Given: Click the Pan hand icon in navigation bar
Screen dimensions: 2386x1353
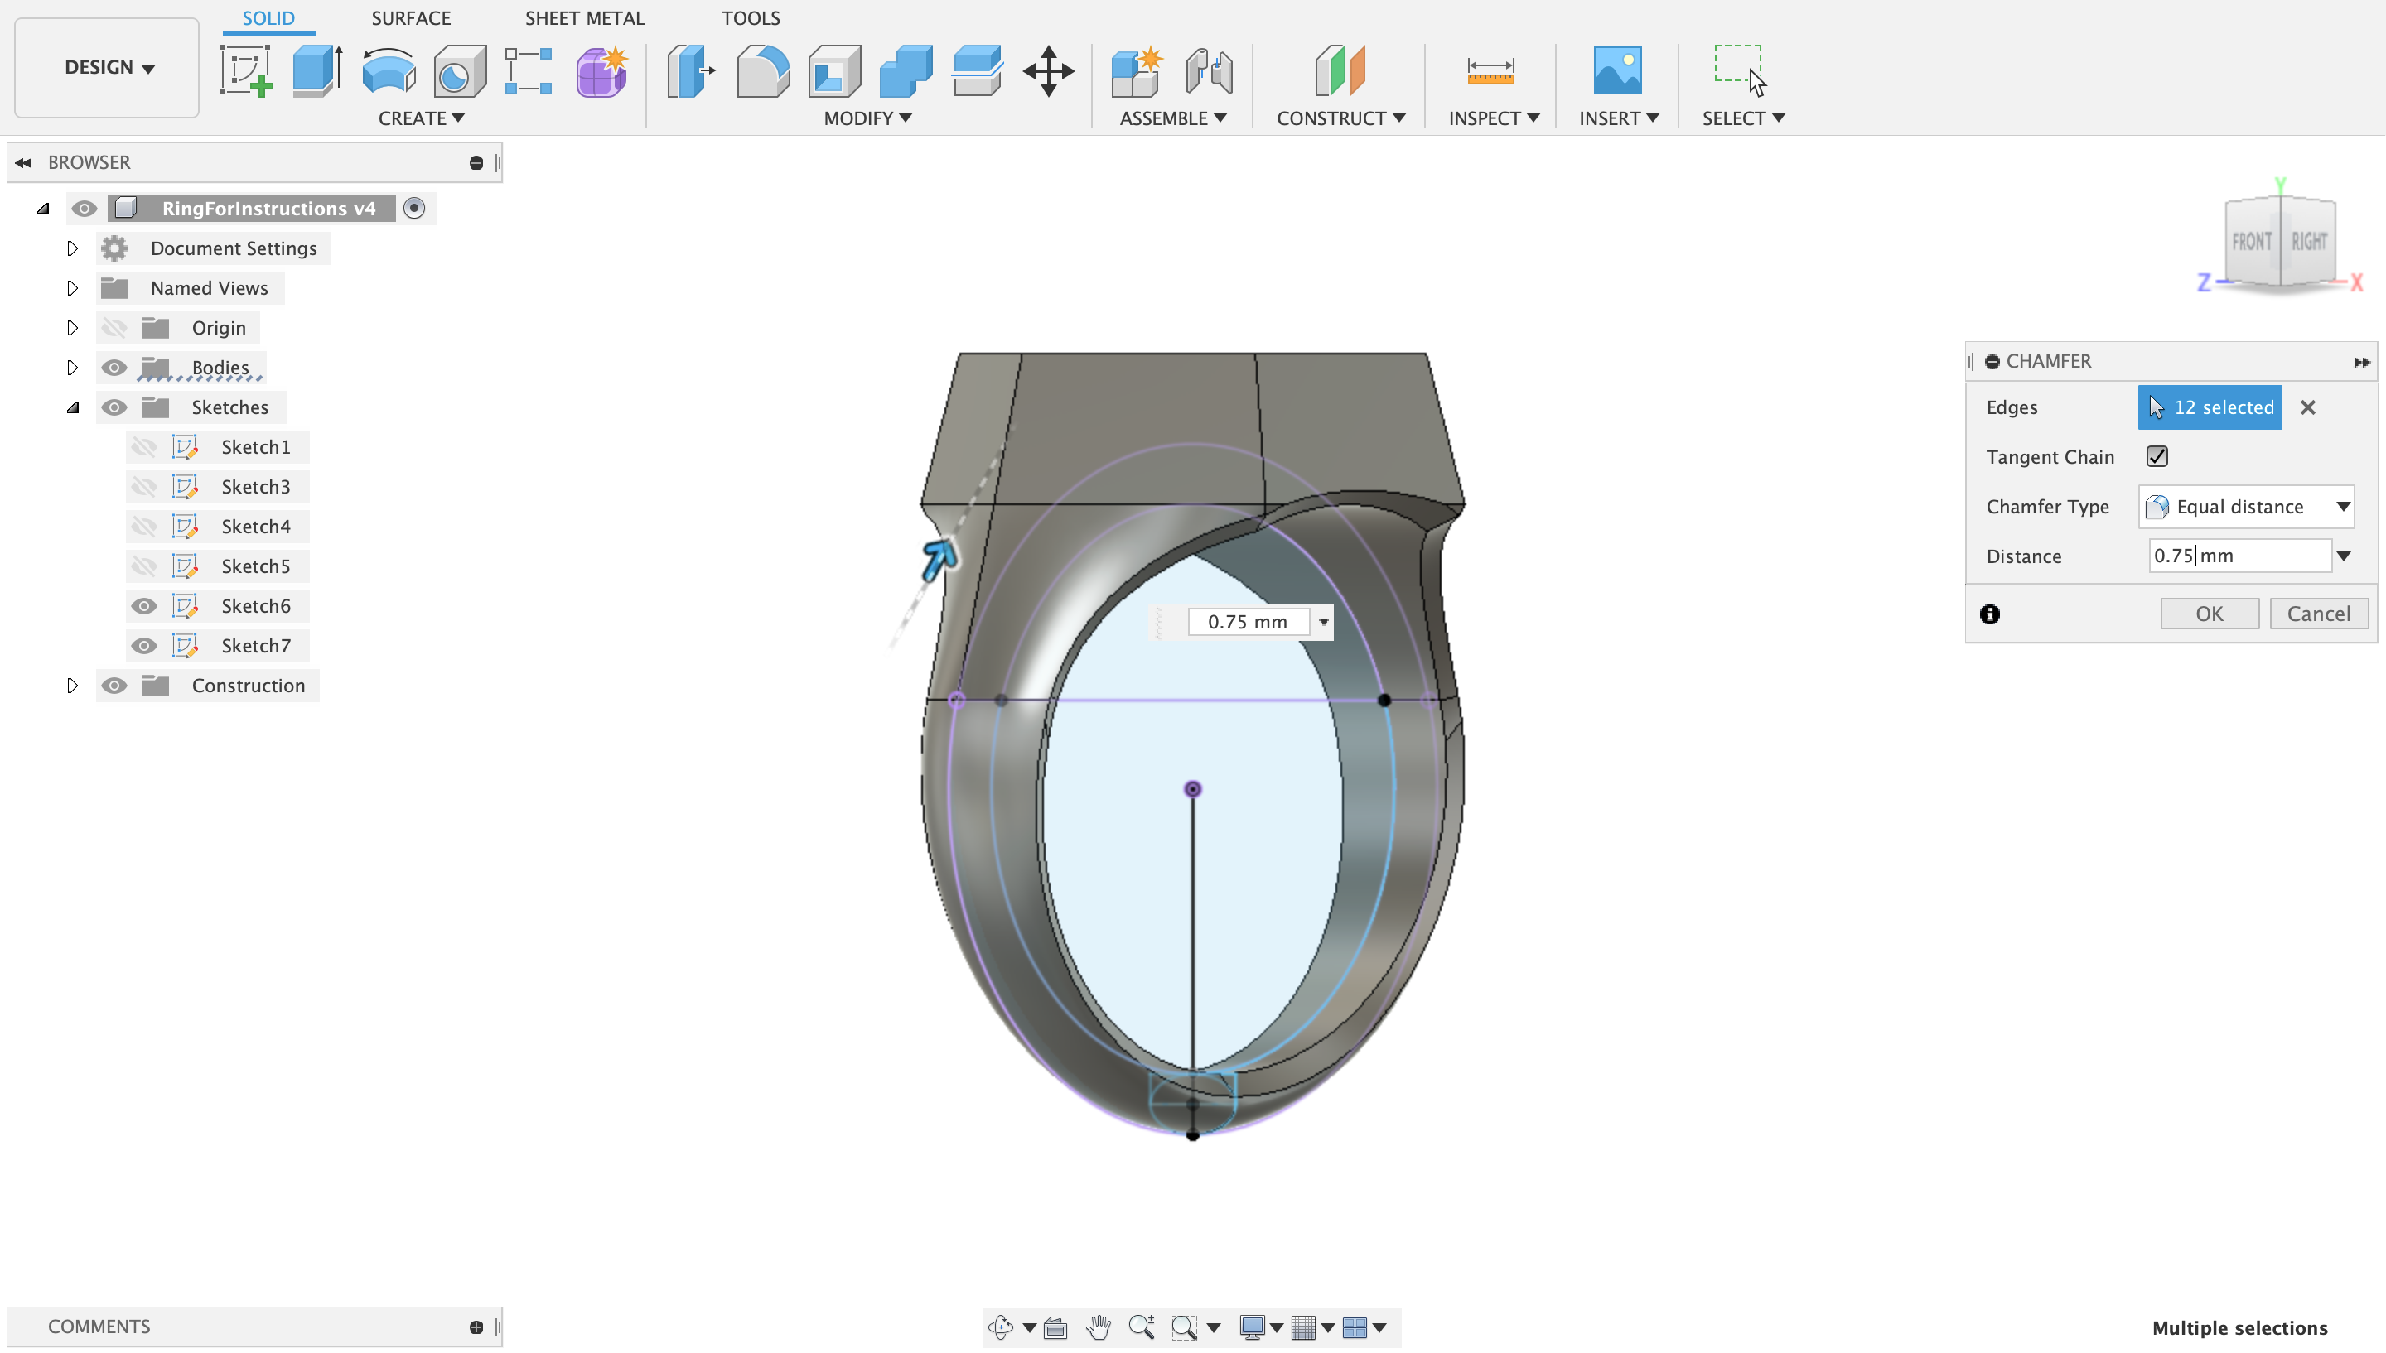Looking at the screenshot, I should 1099,1327.
